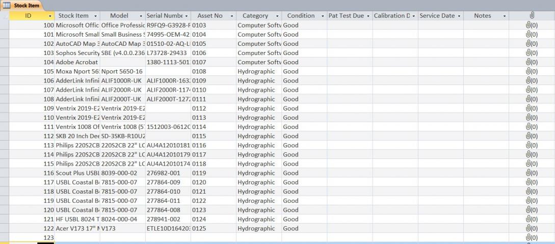
Task: Open the Stock Item column filter dropdown
Action: point(96,16)
